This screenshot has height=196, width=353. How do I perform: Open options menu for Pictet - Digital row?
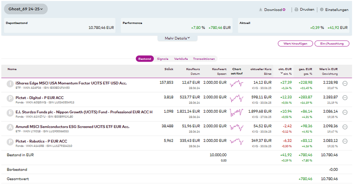click(x=345, y=98)
